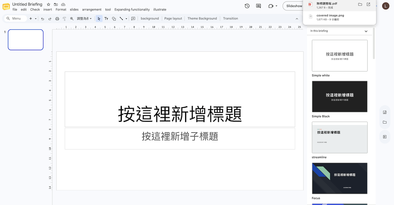The width and height of the screenshot is (394, 205).
Task: Click the play-in-box icon in side panel
Action: (385, 137)
